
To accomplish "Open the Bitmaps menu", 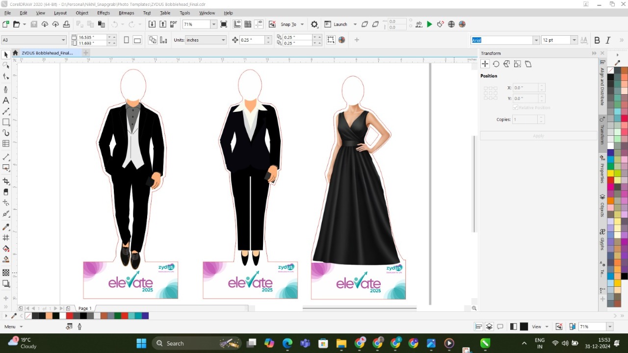I will click(126, 13).
